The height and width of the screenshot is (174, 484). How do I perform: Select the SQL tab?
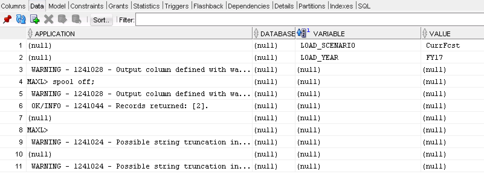(364, 6)
